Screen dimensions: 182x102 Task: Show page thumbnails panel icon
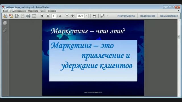[5, 23]
